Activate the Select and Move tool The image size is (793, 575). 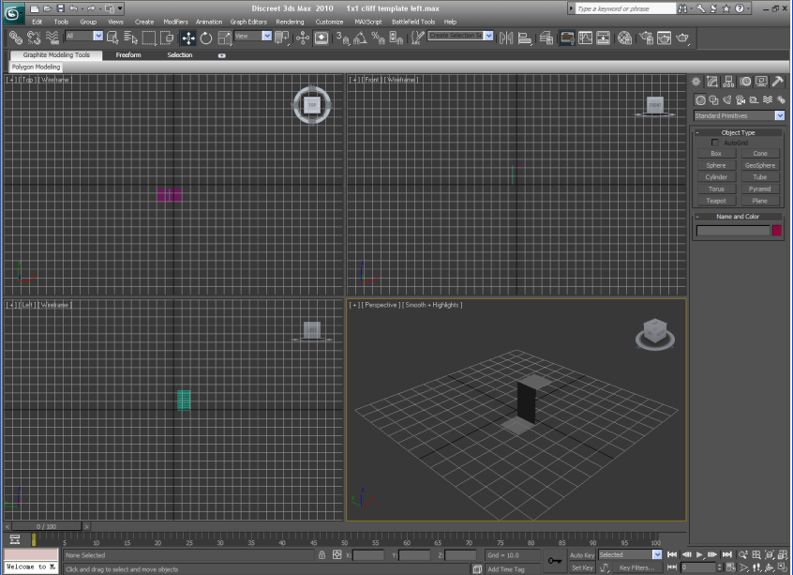pos(188,38)
